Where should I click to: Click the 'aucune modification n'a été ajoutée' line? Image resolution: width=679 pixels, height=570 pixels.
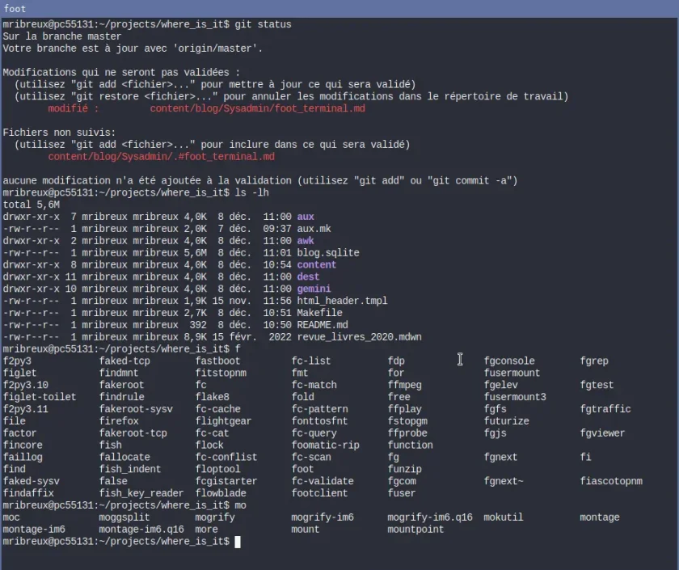click(259, 180)
